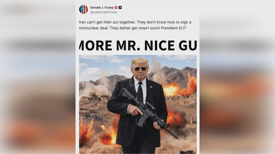Click the aviator sunglasses in the picture

(x=140, y=69)
